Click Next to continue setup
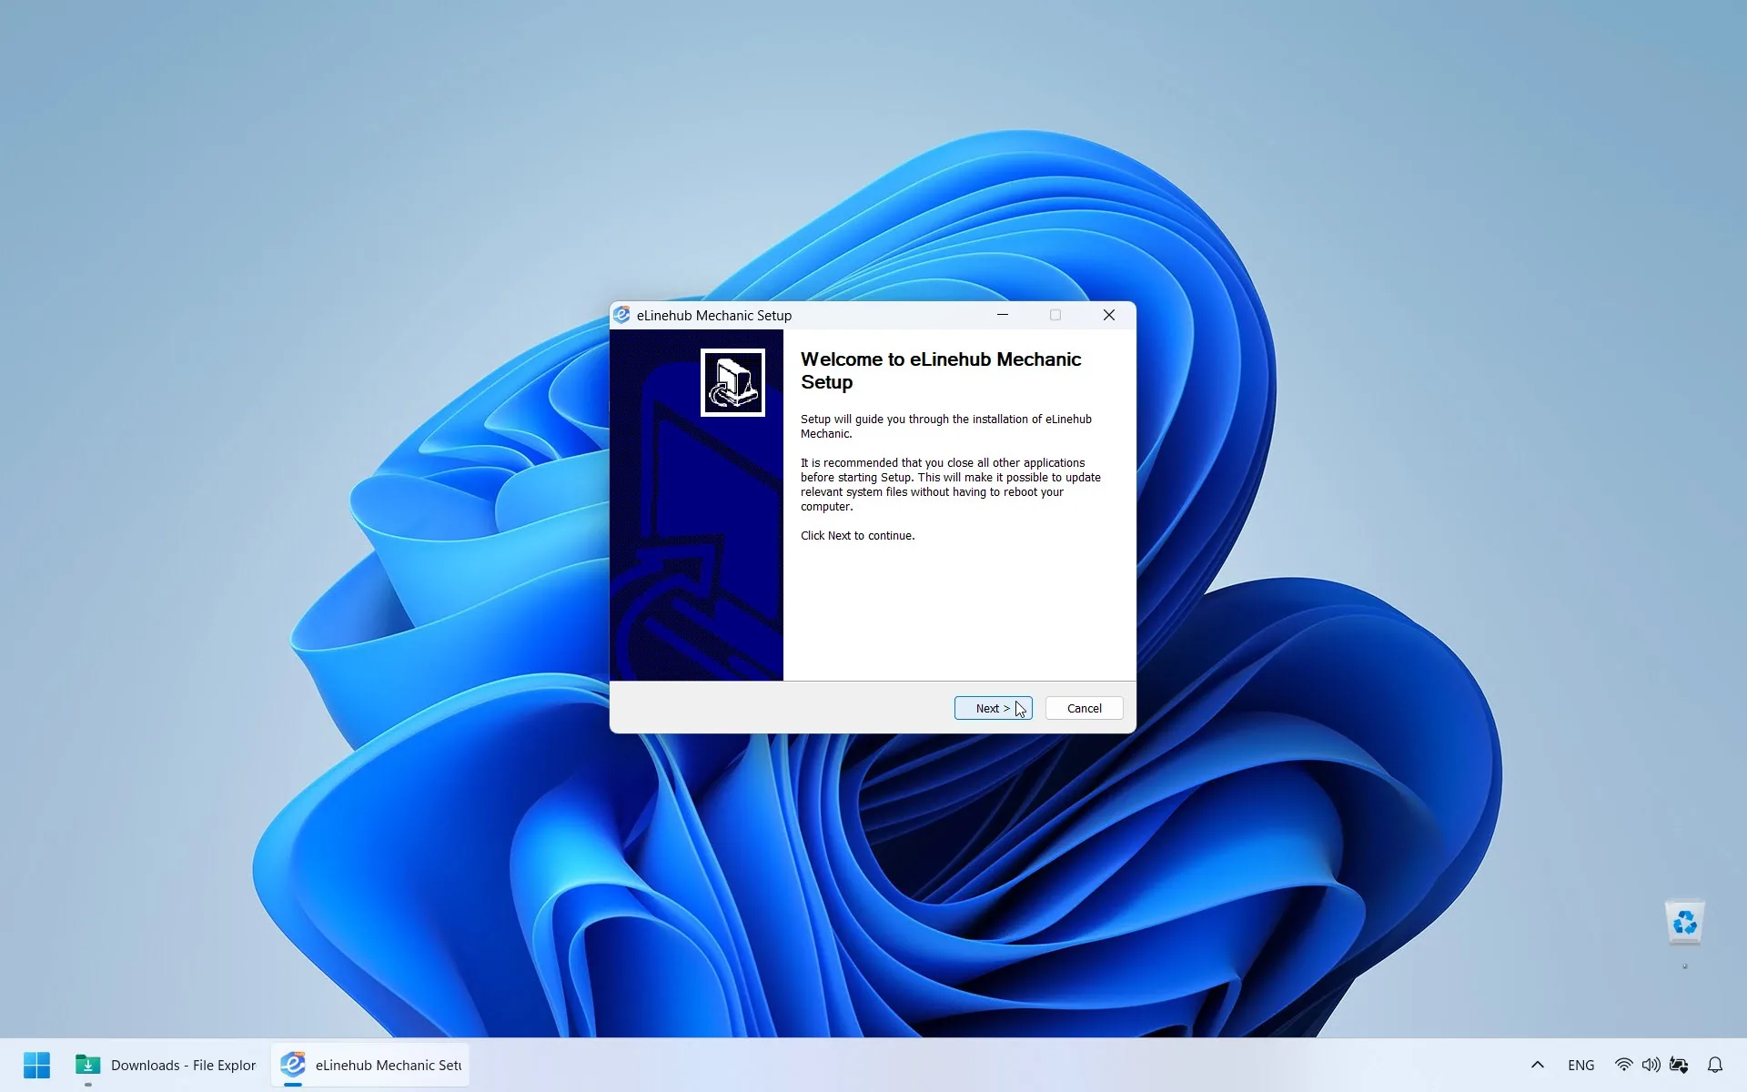Image resolution: width=1747 pixels, height=1092 pixels. 993,708
